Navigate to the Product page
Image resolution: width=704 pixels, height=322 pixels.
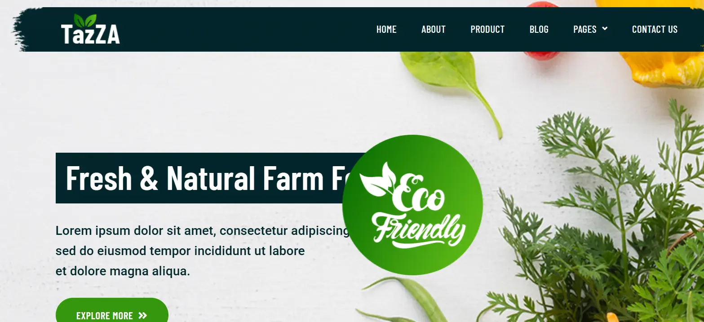point(487,29)
